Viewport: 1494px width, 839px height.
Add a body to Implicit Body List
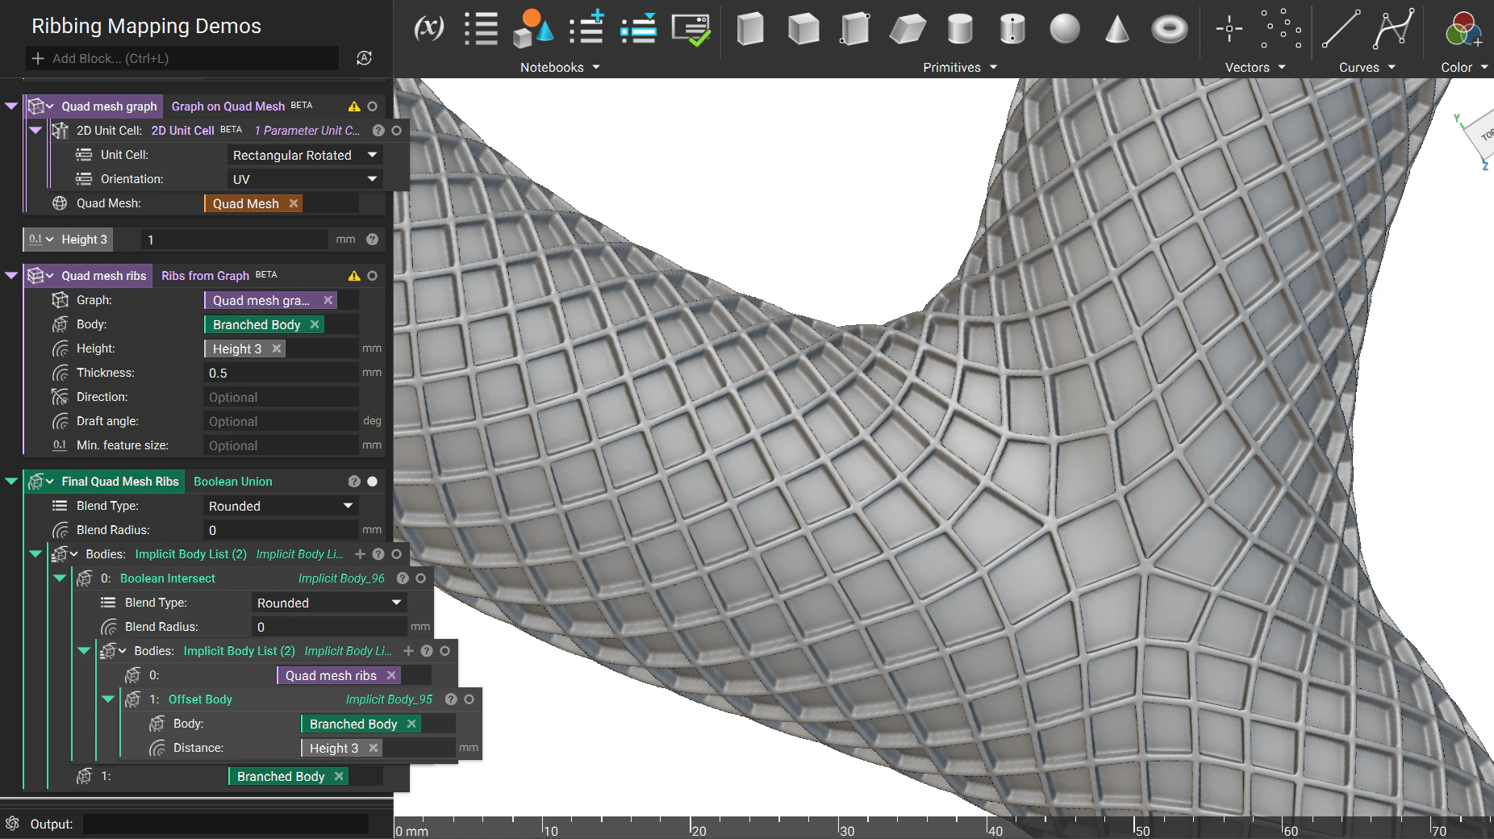tap(360, 554)
